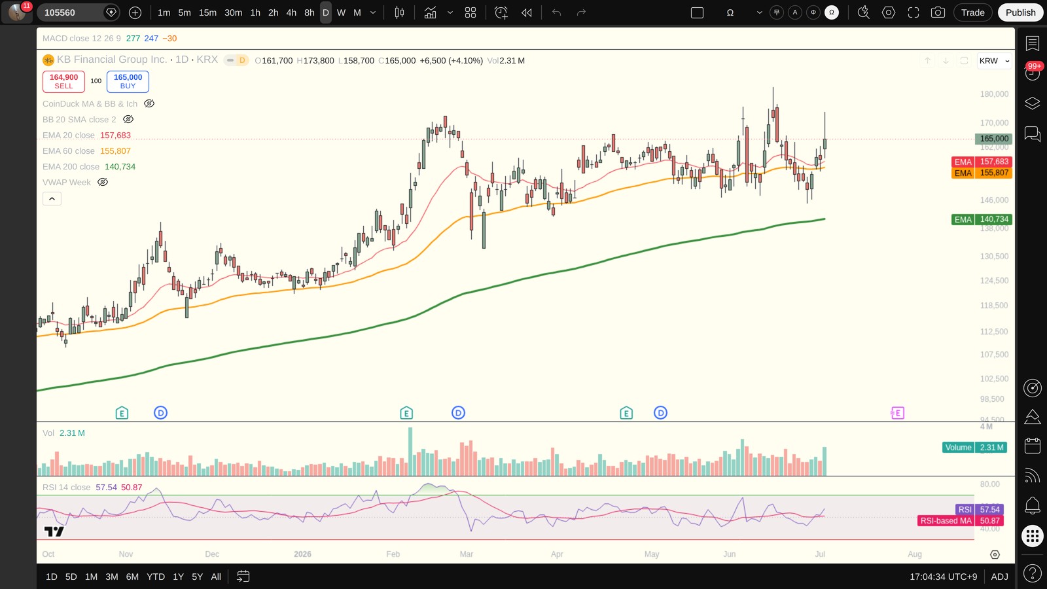Open the Indicators icon in top toolbar
1047x589 pixels.
click(x=430, y=12)
